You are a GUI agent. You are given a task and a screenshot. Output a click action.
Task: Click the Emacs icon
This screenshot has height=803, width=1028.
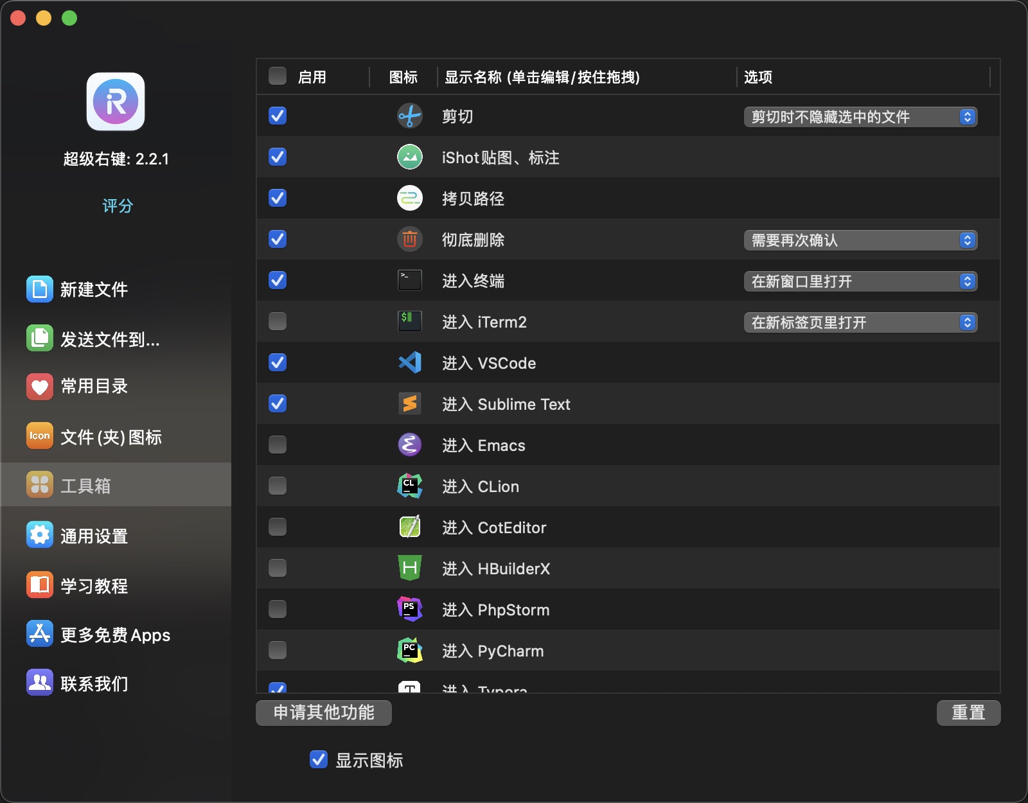click(x=410, y=445)
